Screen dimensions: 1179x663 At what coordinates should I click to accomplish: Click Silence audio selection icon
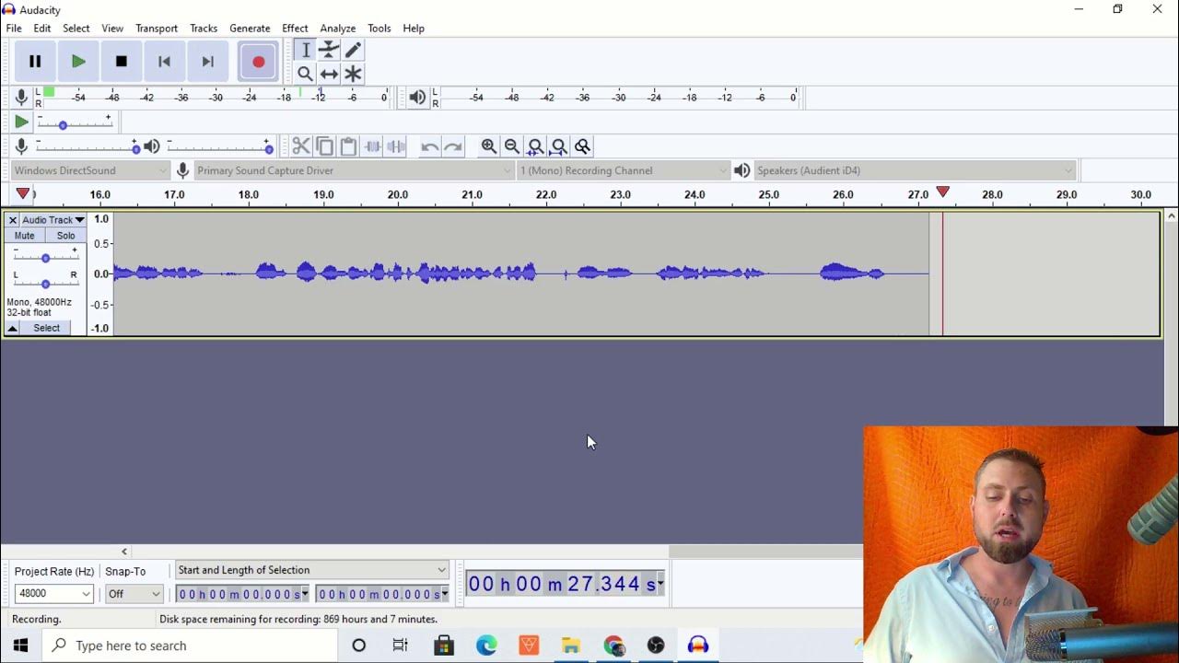396,146
